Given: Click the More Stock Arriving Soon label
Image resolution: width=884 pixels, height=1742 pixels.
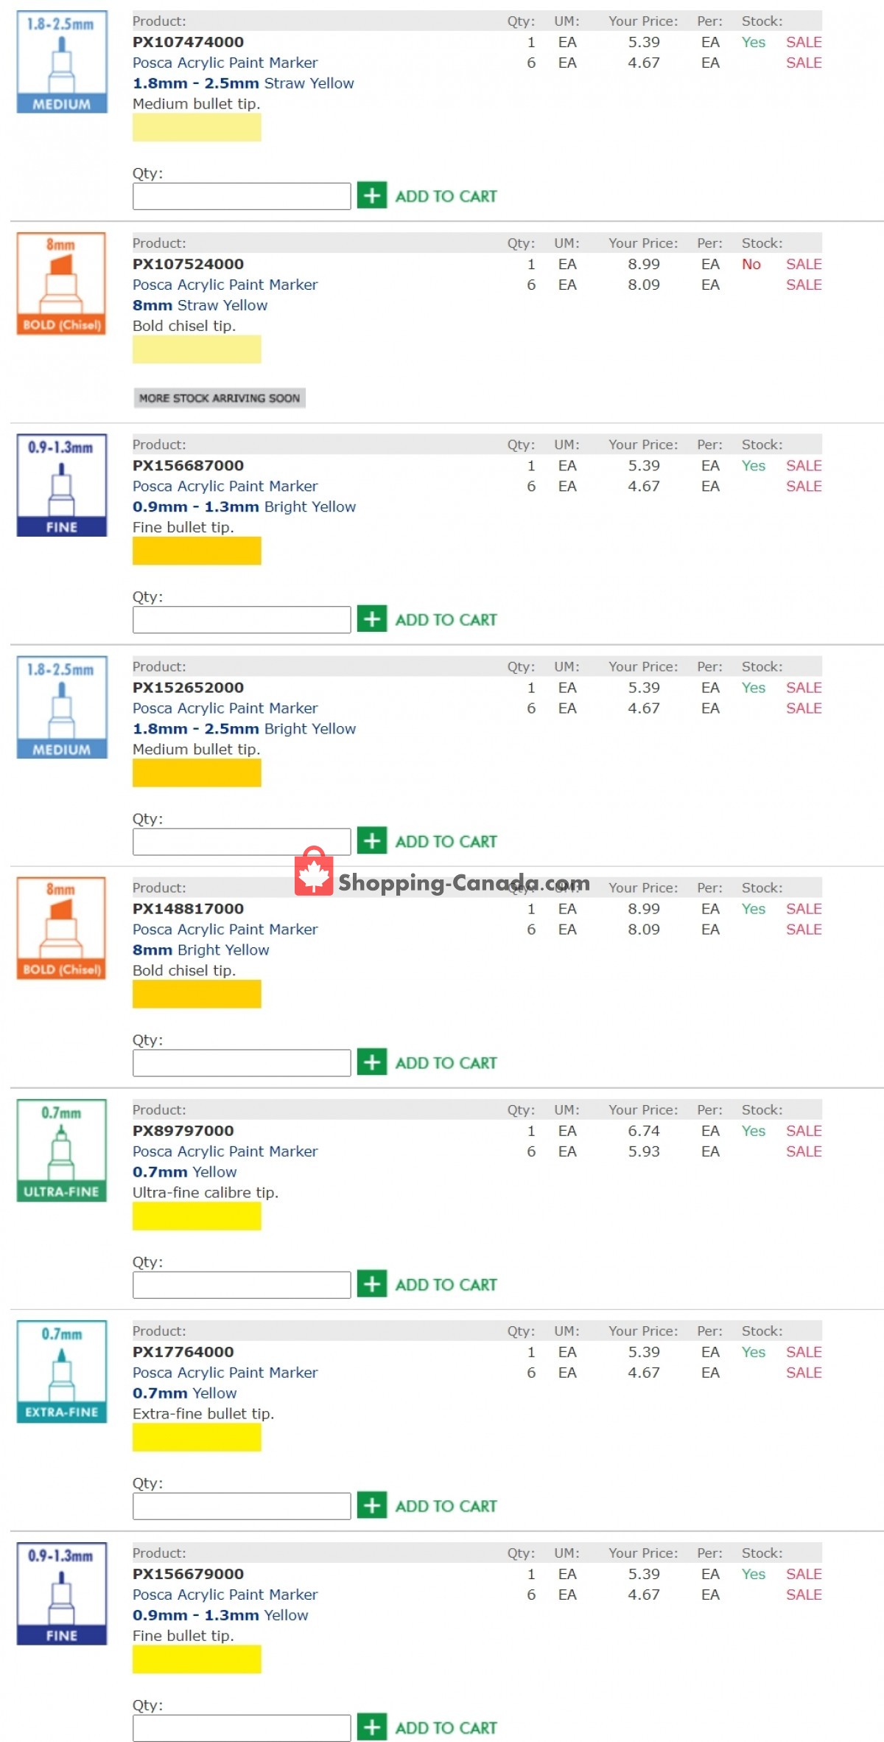Looking at the screenshot, I should (220, 398).
